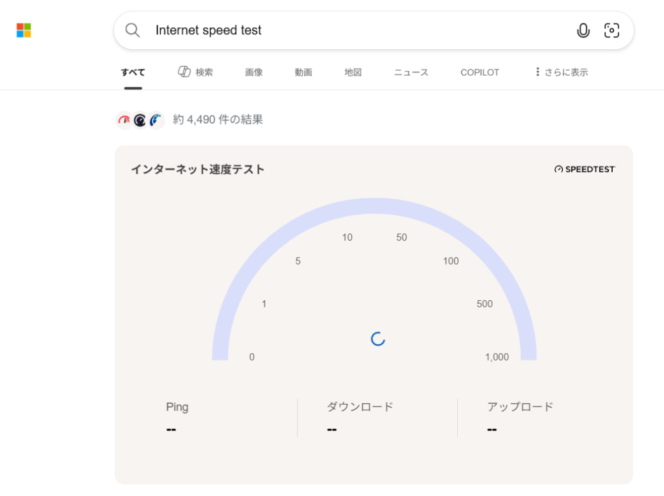The image size is (664, 496).
Task: Switch to the 画像 tab
Action: coord(254,73)
